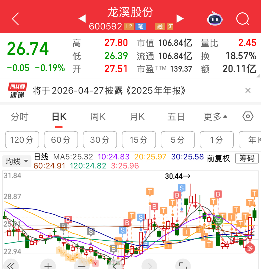Open the 均线 indicator dropdown
The height and width of the screenshot is (269, 261).
tap(17, 161)
